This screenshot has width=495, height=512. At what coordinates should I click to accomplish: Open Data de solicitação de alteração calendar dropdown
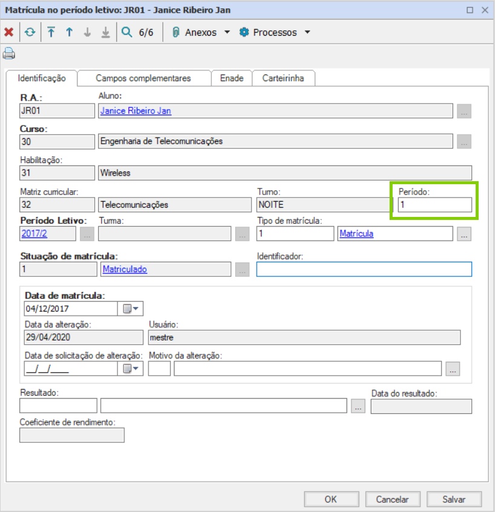click(x=131, y=368)
